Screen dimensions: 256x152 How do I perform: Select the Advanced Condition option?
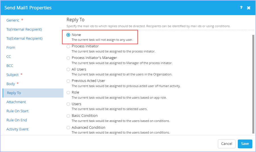click(x=68, y=128)
